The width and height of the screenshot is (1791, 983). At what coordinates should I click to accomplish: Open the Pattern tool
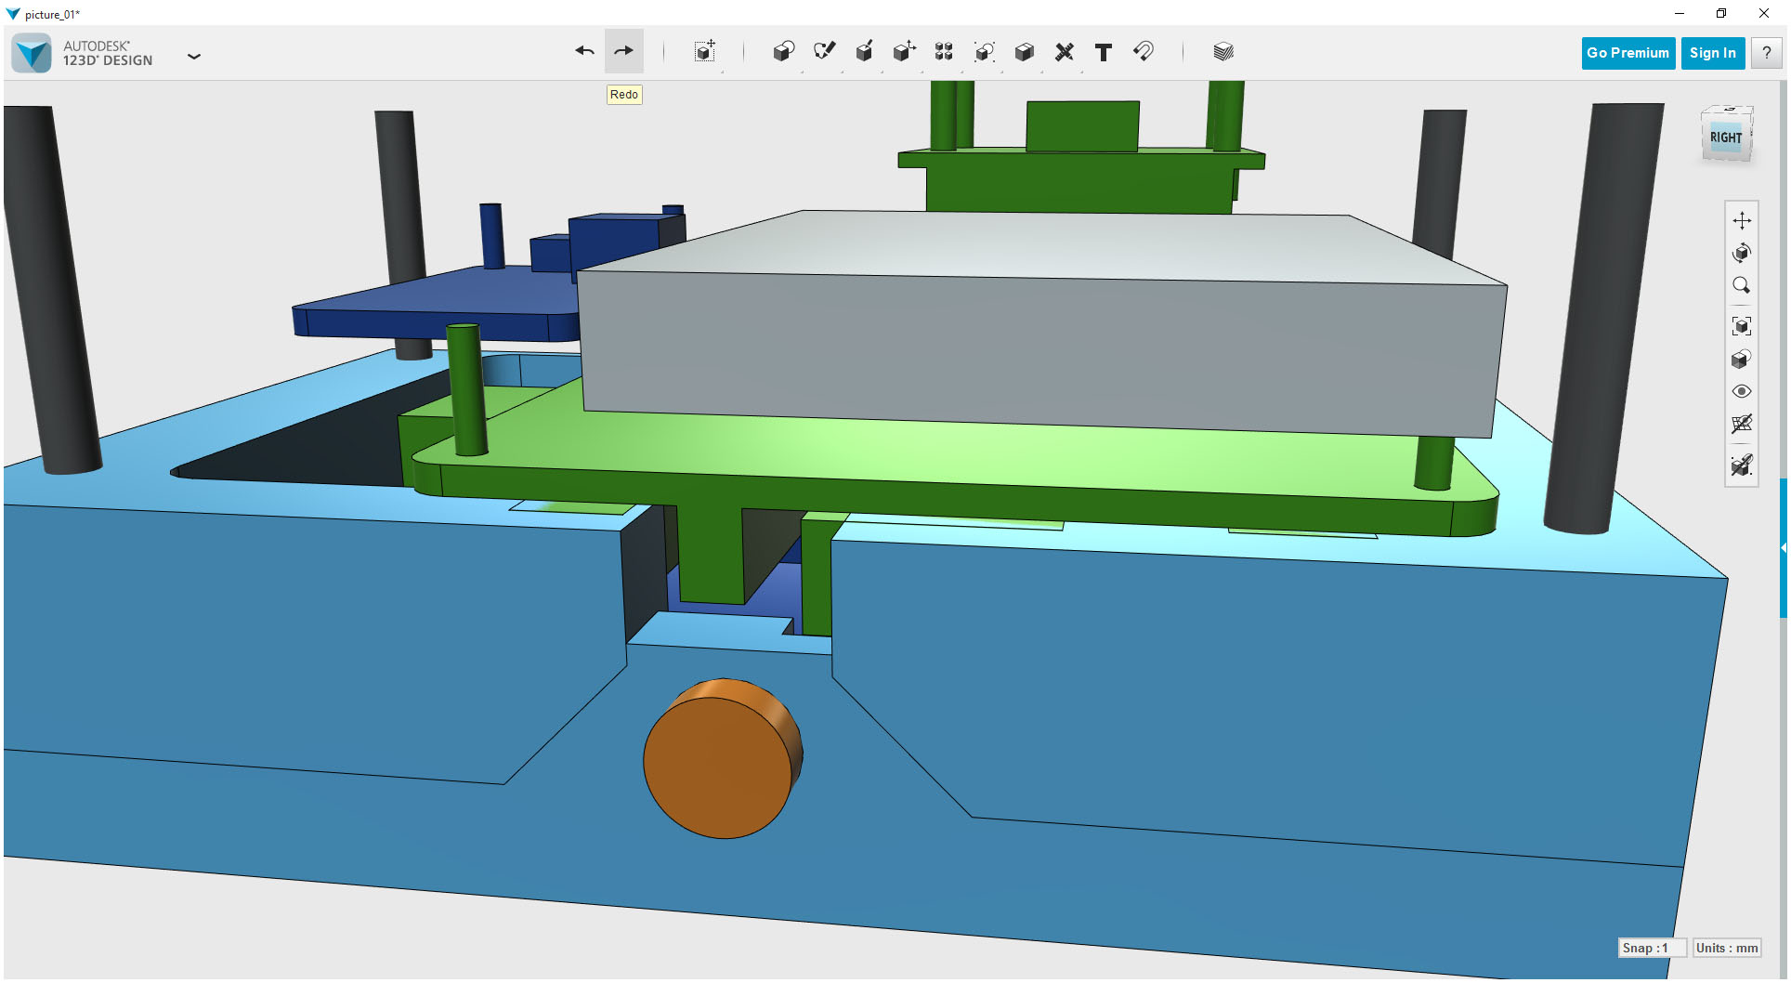click(x=943, y=53)
